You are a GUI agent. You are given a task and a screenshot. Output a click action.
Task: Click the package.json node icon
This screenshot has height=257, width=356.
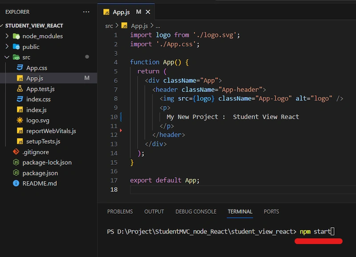point(16,173)
